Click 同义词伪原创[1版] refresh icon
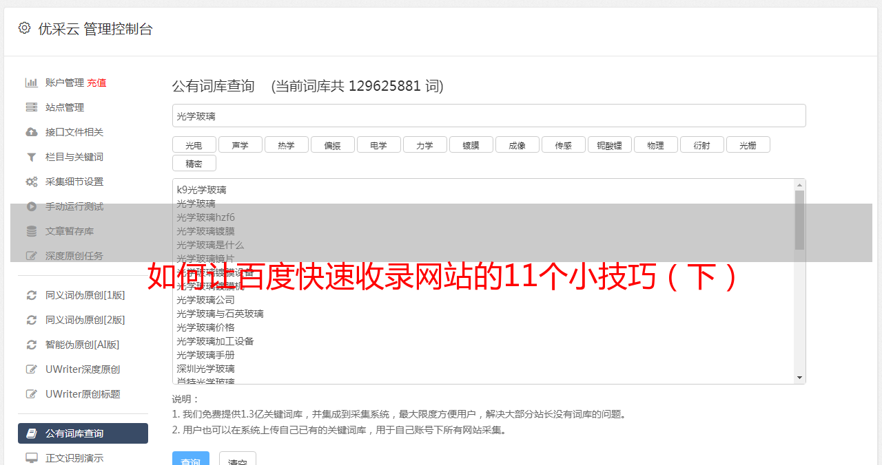 coord(31,295)
